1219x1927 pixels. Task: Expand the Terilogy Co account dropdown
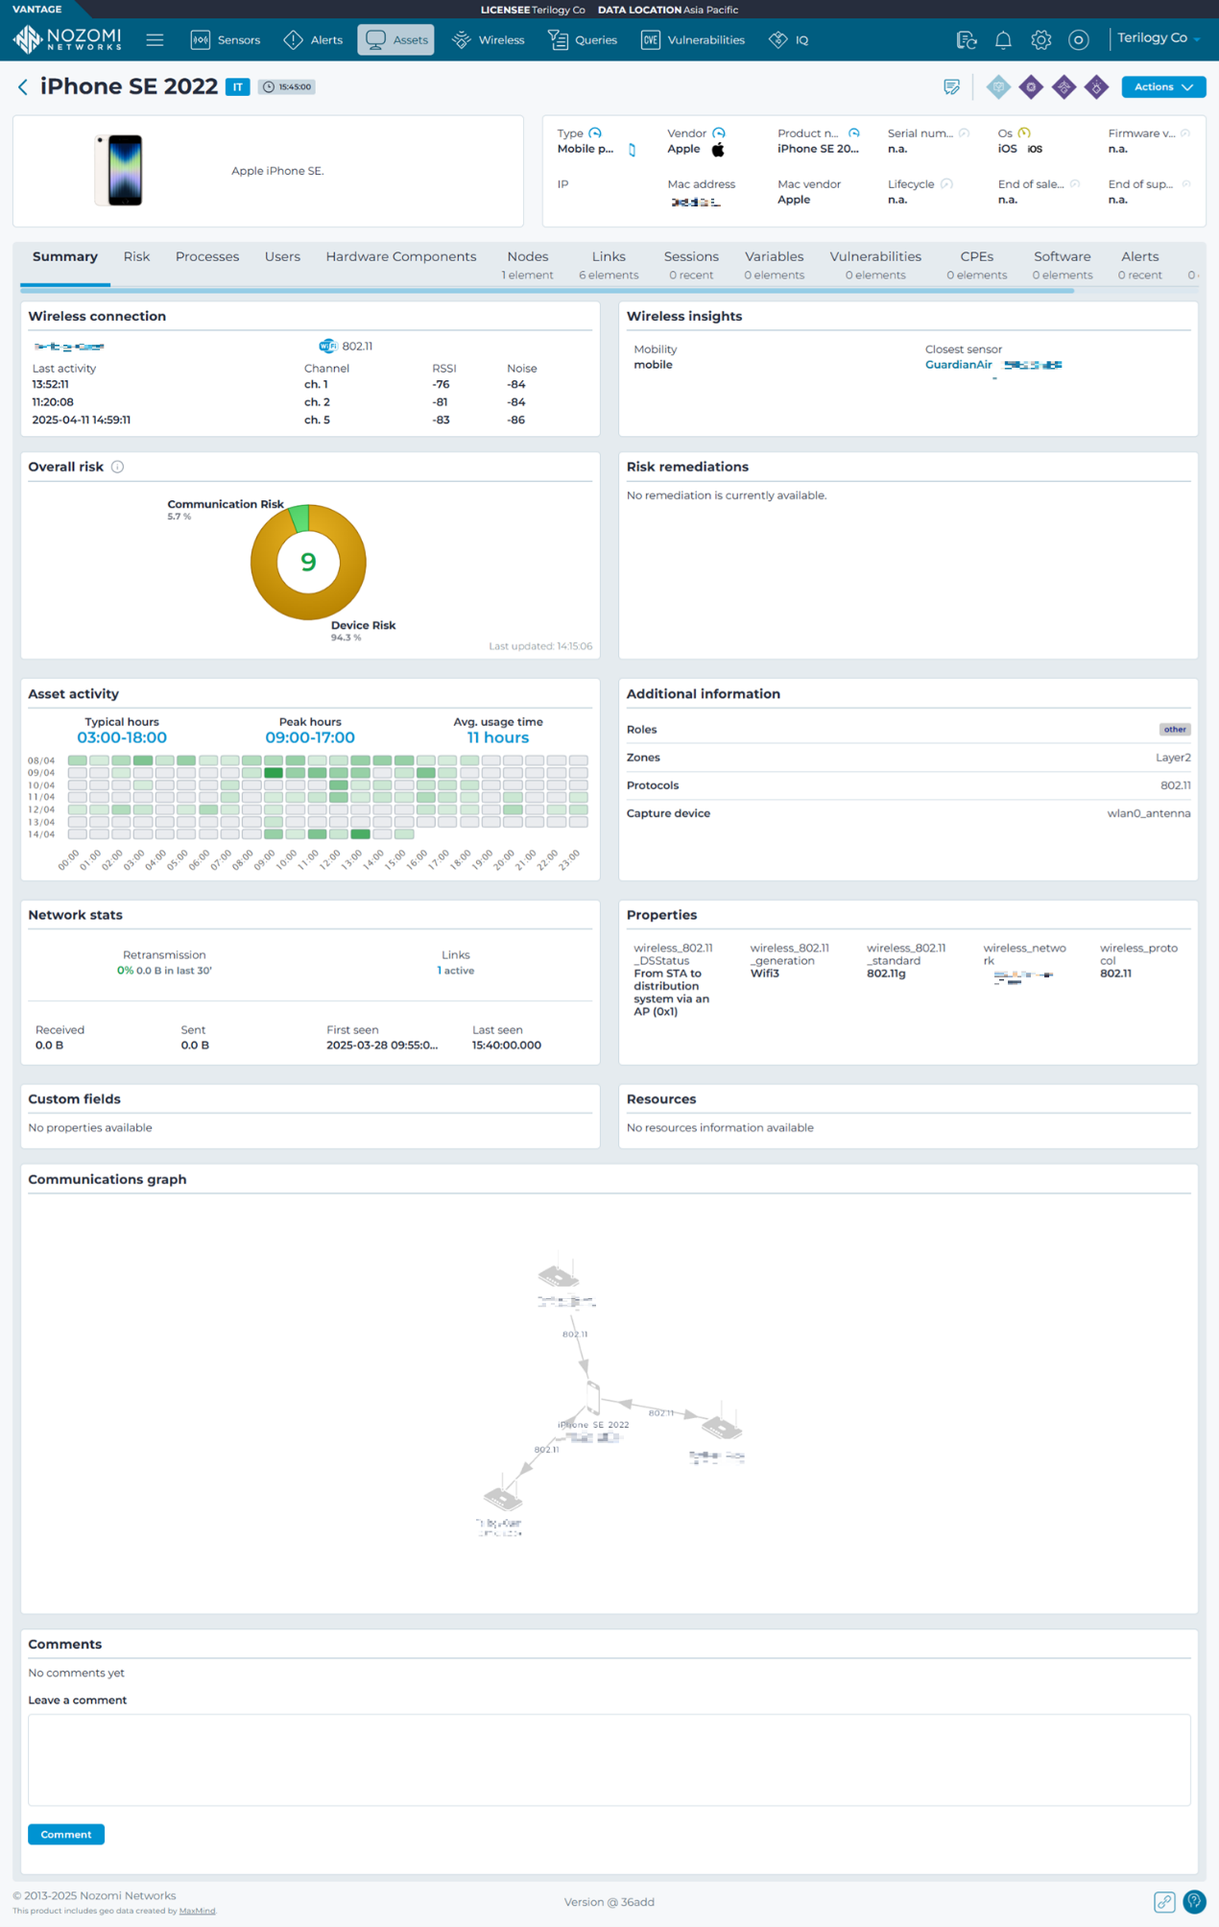[1159, 38]
